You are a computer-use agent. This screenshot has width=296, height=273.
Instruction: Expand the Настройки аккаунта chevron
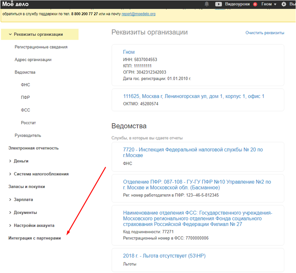10,225
